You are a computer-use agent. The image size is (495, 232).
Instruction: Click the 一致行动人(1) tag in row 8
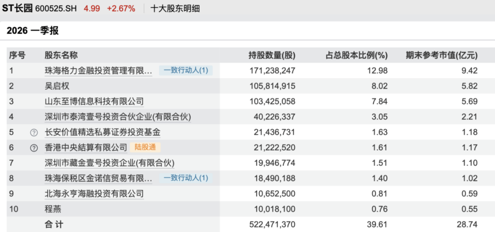(x=186, y=178)
